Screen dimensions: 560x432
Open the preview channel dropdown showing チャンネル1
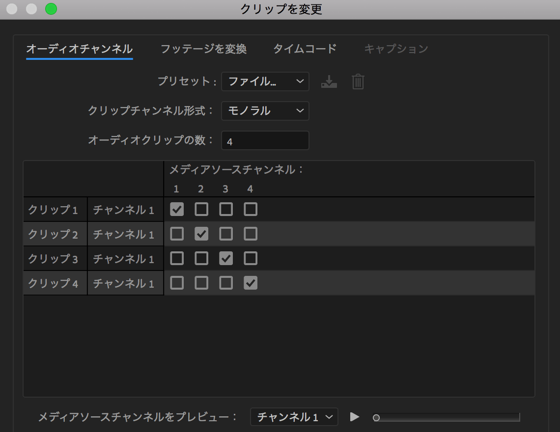tap(294, 417)
